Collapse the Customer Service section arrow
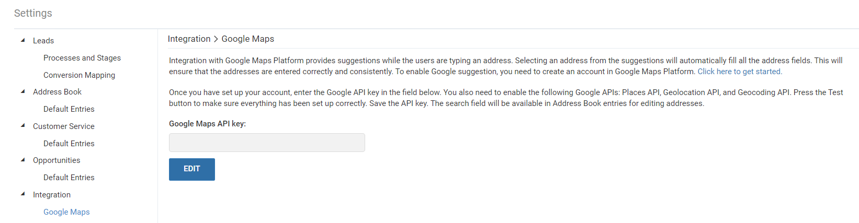 click(x=22, y=126)
